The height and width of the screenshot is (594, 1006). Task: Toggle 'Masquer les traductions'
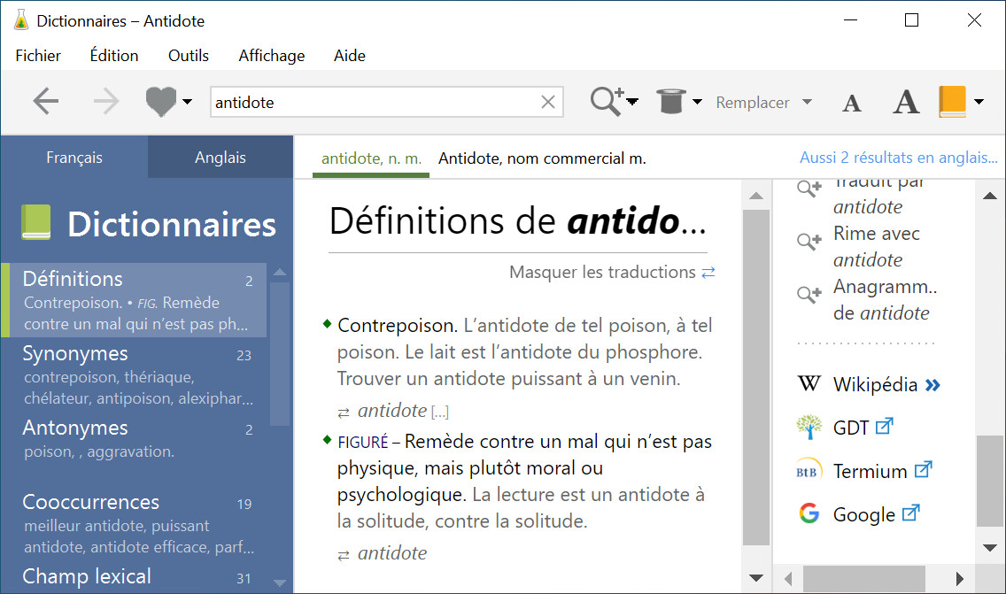coord(602,272)
